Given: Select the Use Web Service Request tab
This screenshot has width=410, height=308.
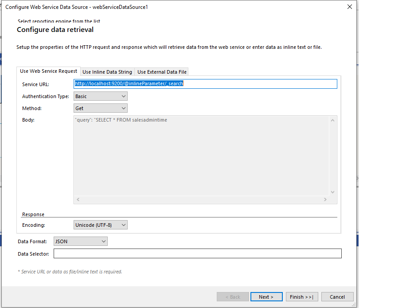Looking at the screenshot, I should [x=49, y=71].
